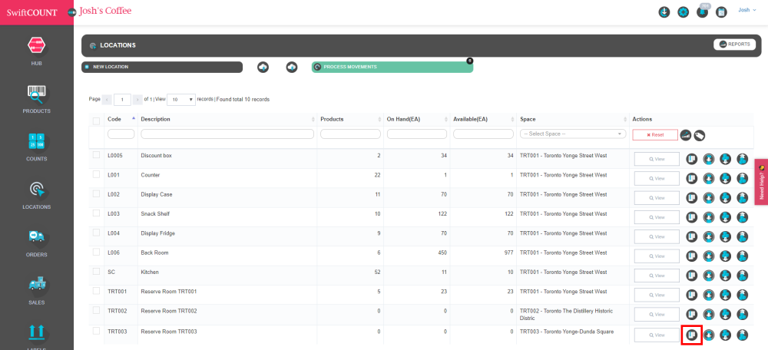This screenshot has height=350, width=768.
Task: Open notifications bell with 701 badge
Action: [x=703, y=12]
